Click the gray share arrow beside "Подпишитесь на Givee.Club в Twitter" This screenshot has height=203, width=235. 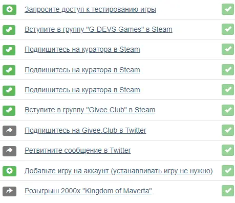tap(9, 131)
